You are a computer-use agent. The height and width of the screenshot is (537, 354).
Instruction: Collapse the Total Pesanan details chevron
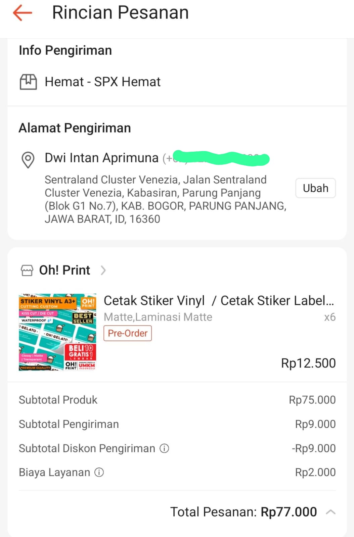click(x=330, y=512)
